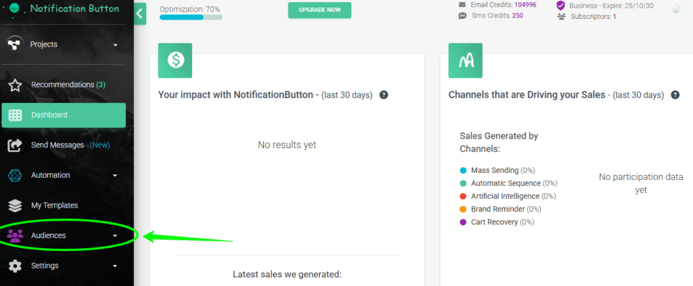Image resolution: width=693 pixels, height=286 pixels.
Task: Click the My Templates layers icon
Action: pyautogui.click(x=15, y=206)
